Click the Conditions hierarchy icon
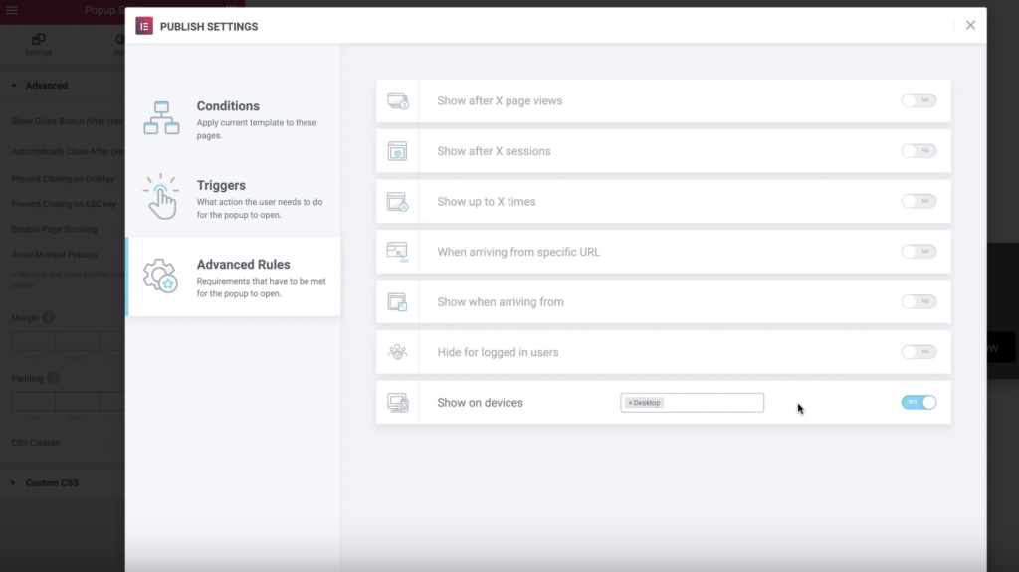1019x572 pixels. pyautogui.click(x=161, y=117)
